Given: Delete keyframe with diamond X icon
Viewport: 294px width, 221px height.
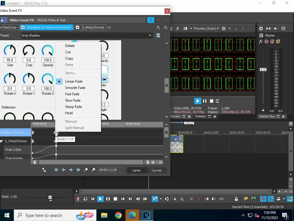Looking at the screenshot, I should [93, 170].
